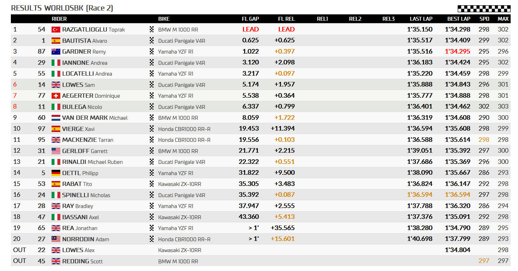This screenshot has width=518, height=271.
Task: Click Gerloff's last lap 1'39.051
Action: point(420,151)
